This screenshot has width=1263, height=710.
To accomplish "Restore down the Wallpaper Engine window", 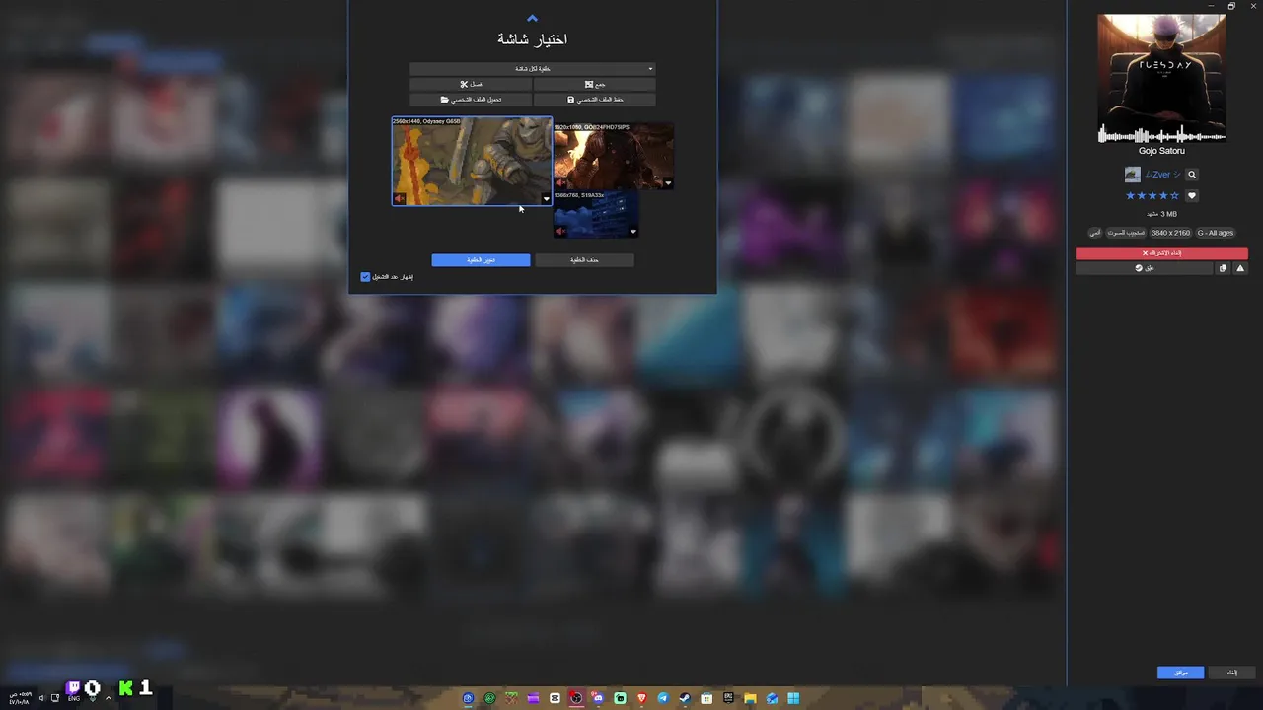I will (x=1231, y=6).
